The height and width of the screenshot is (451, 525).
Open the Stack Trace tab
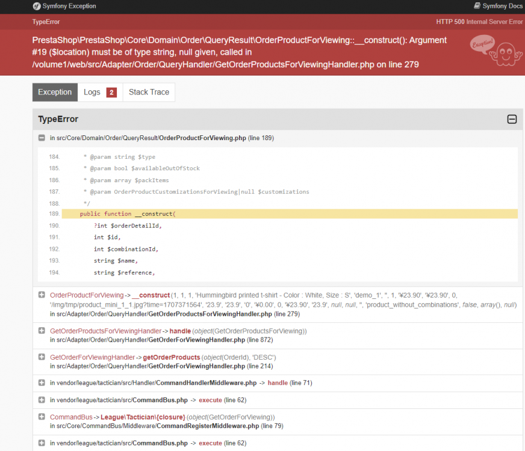149,92
